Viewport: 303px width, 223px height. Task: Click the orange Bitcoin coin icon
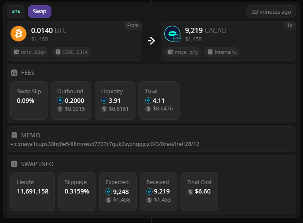tap(18, 33)
